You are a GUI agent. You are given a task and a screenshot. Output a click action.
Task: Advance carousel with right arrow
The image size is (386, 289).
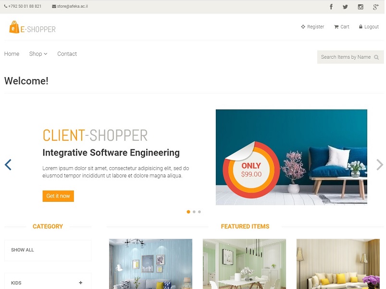point(379,164)
